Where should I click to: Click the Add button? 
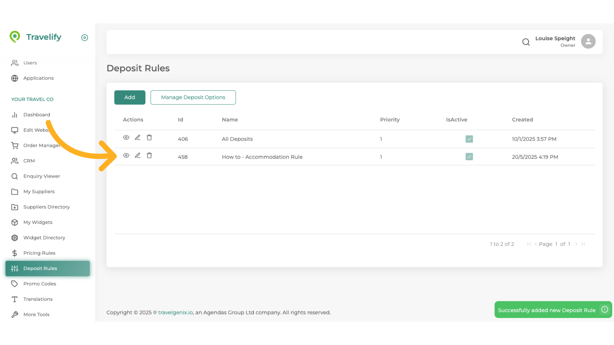click(130, 97)
